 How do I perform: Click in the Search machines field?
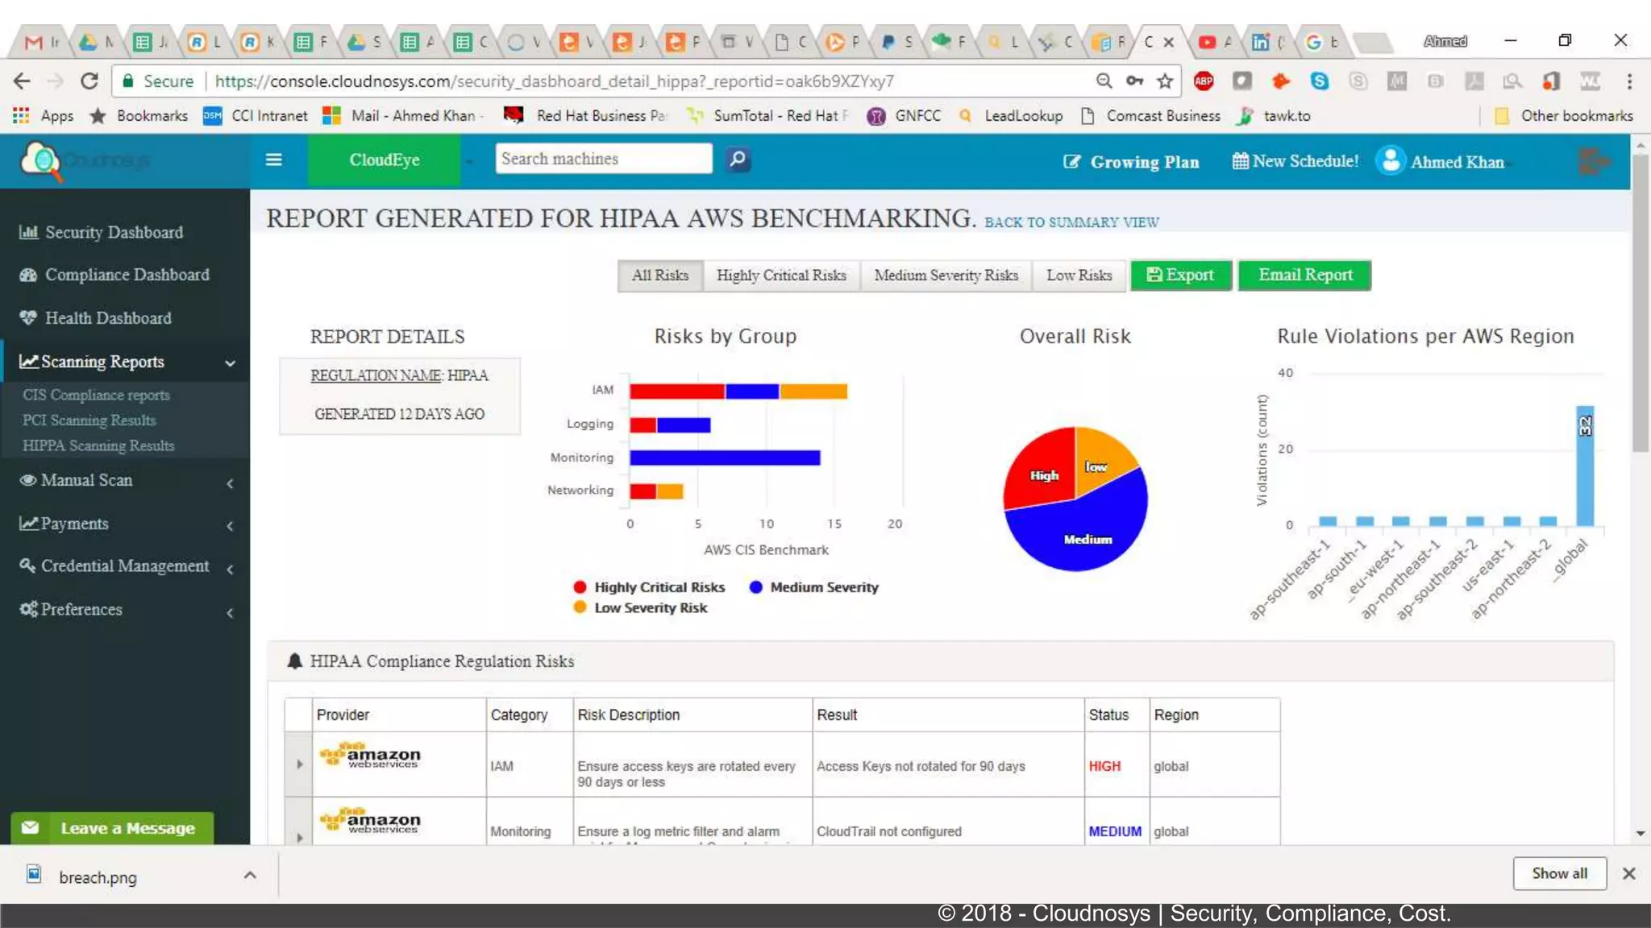[604, 159]
